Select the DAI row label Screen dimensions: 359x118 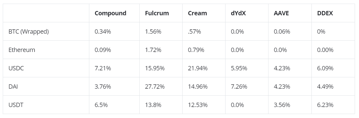(13, 87)
